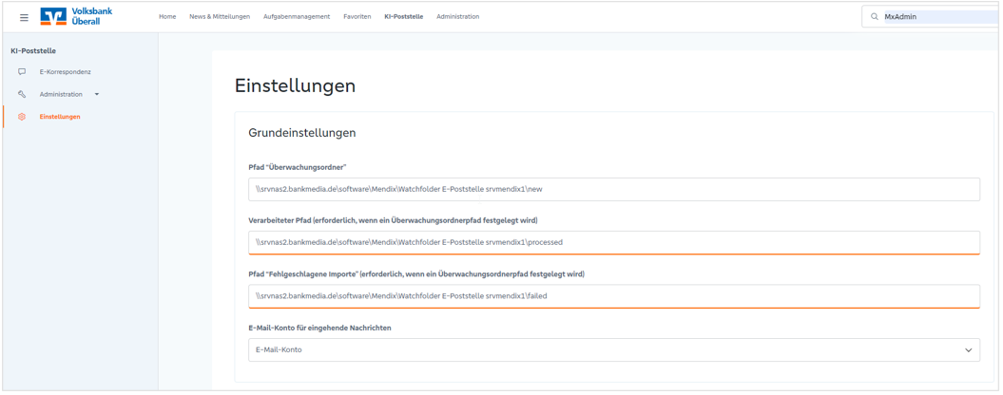The image size is (1003, 395).
Task: Open Aufgabenmanagement in top navigation
Action: tap(297, 17)
